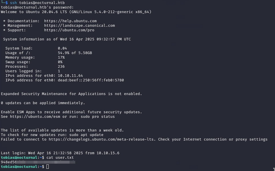Image resolution: width=275 pixels, height=171 pixels.
Task: Click the IPv4 address 10.10.11.64
Action: (70, 76)
